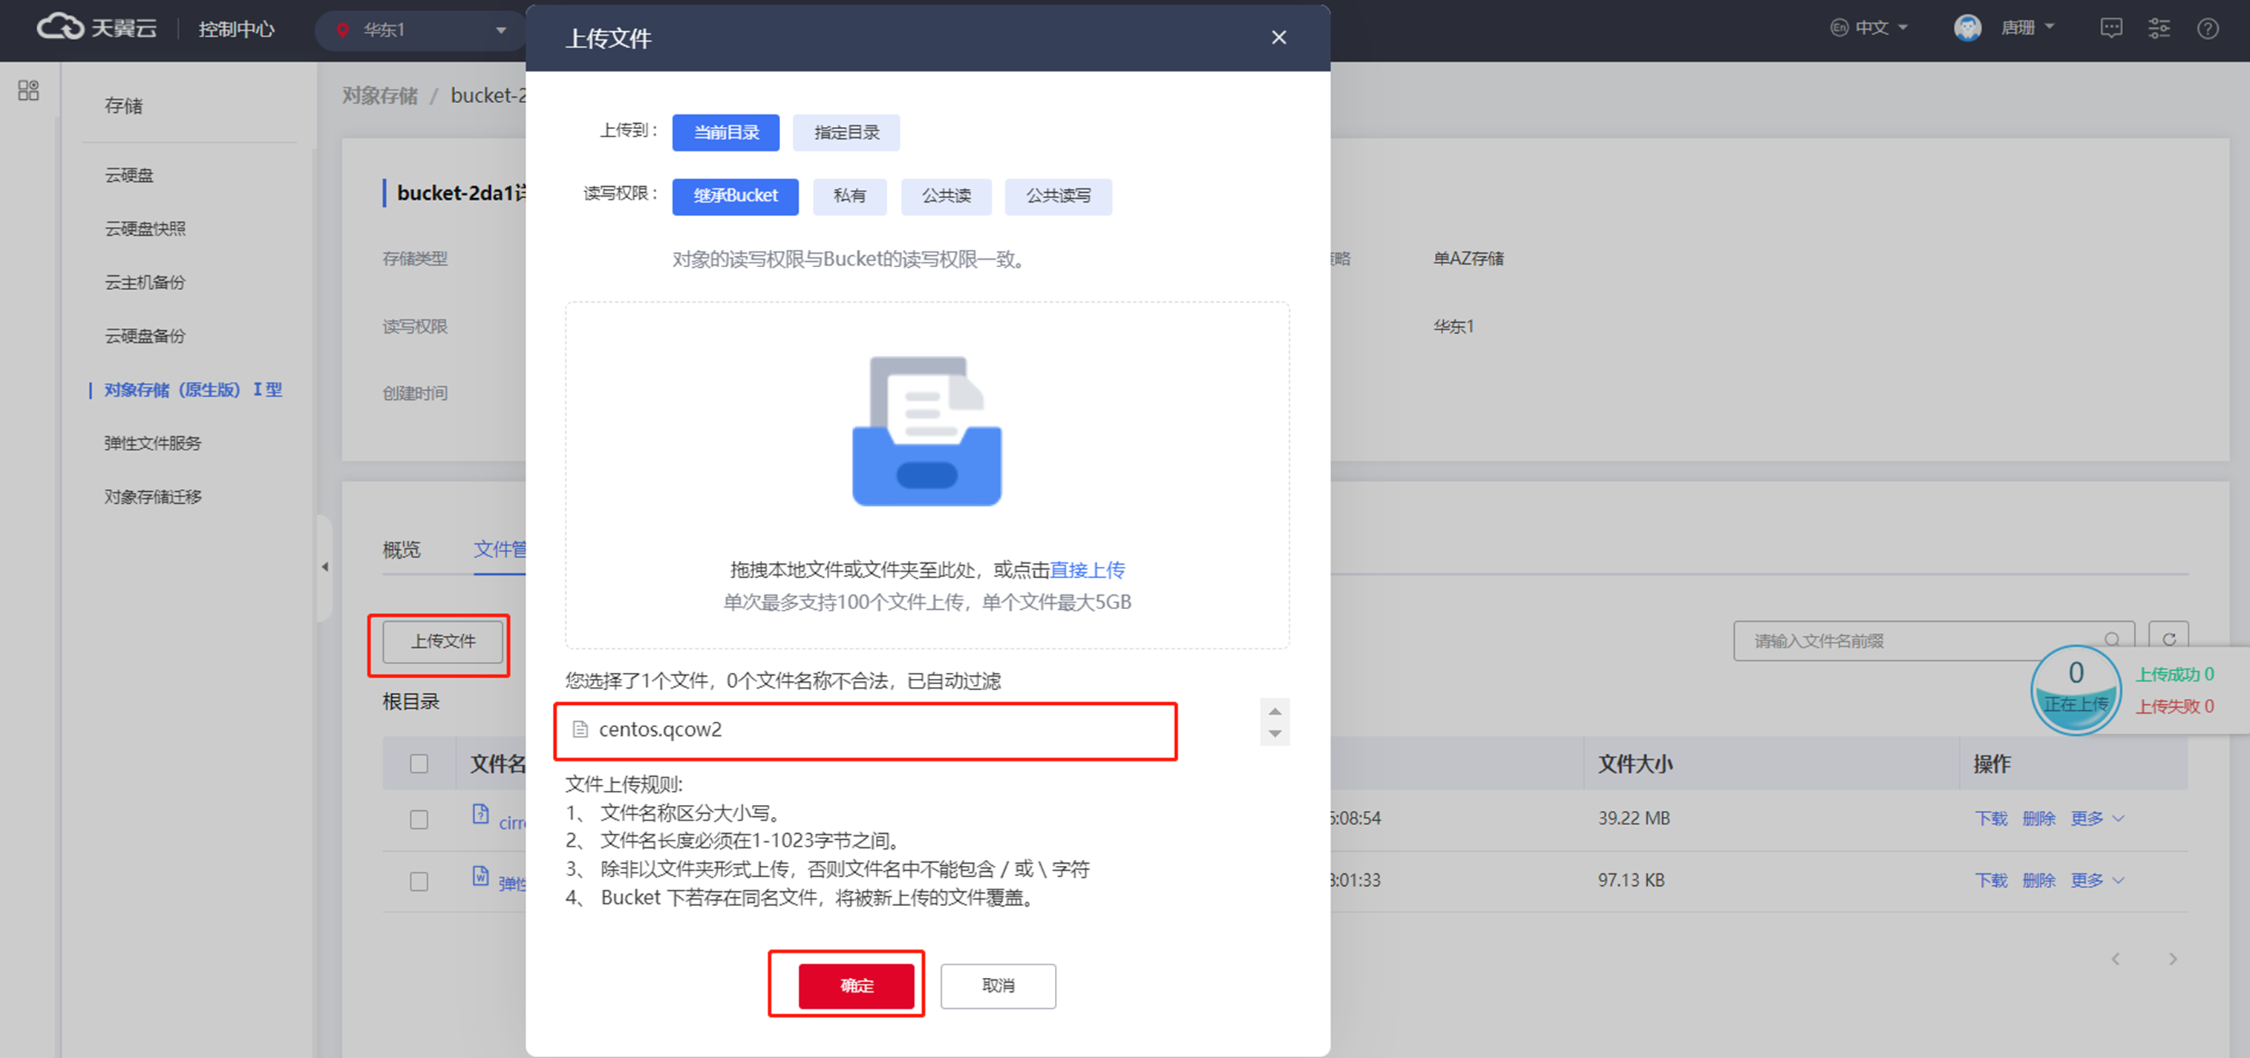
Task: Click the red 确定 confirm button
Action: (x=855, y=985)
